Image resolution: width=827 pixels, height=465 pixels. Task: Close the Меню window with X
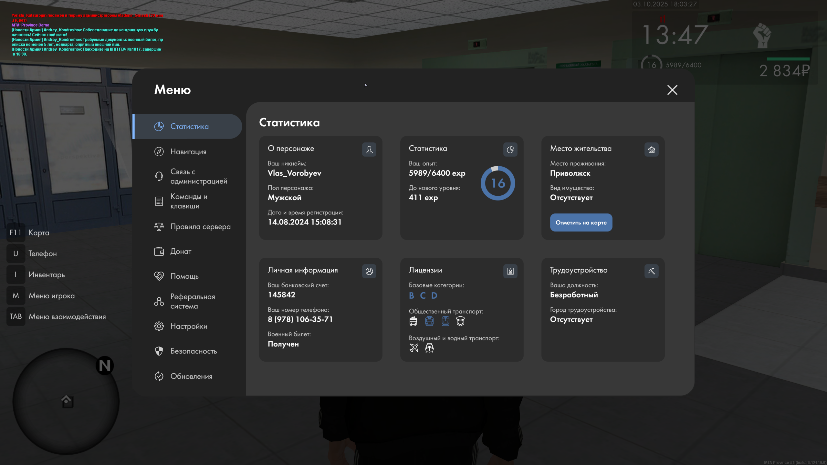tap(672, 90)
